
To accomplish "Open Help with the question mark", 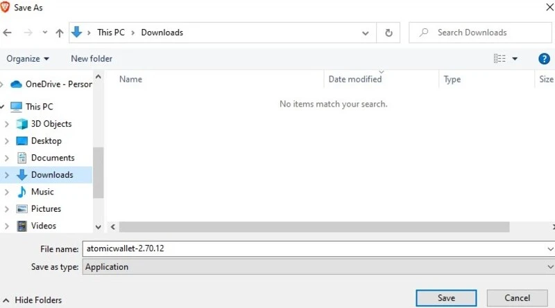I will (x=544, y=59).
